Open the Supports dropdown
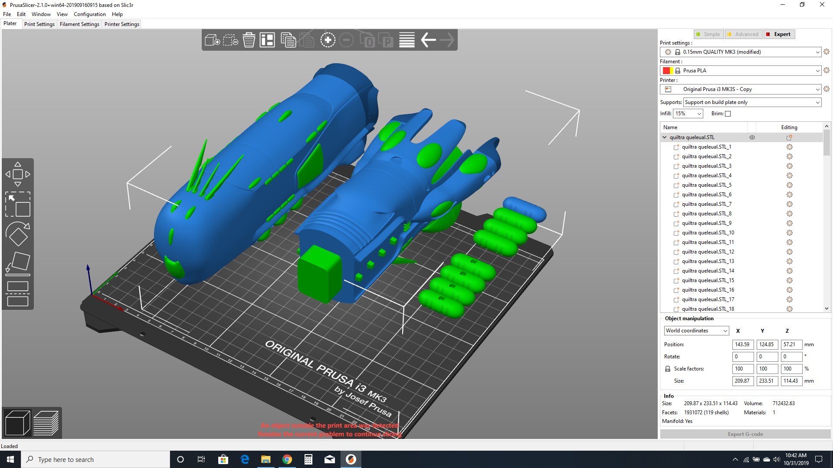This screenshot has width=833, height=468. [x=752, y=102]
